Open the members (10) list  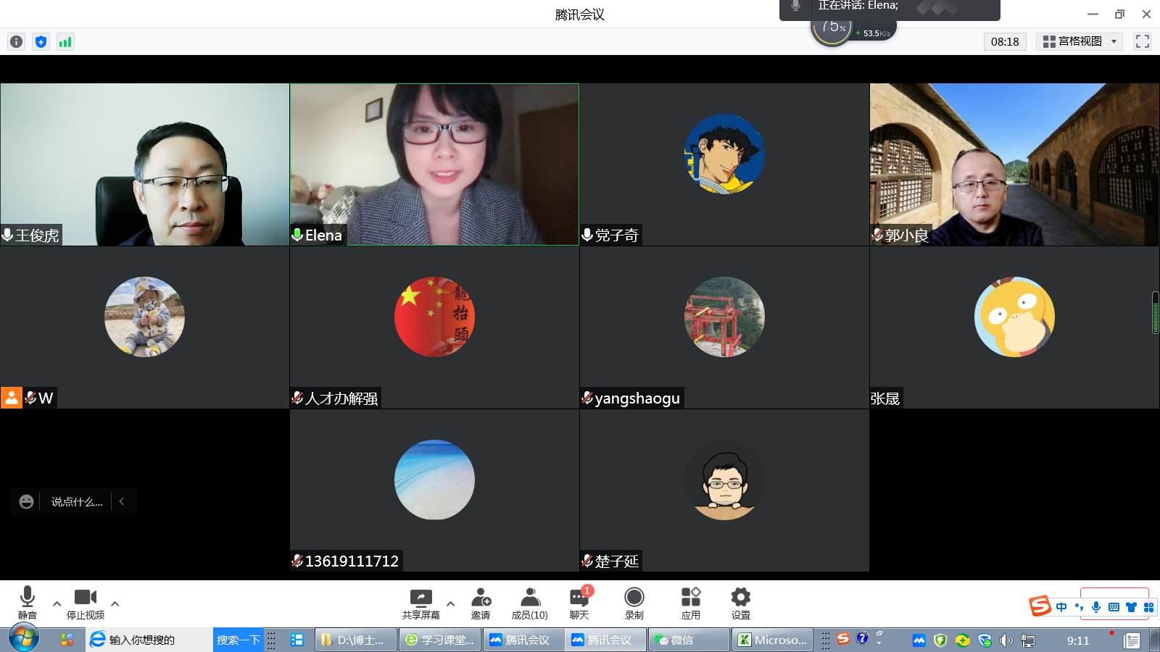click(x=530, y=603)
